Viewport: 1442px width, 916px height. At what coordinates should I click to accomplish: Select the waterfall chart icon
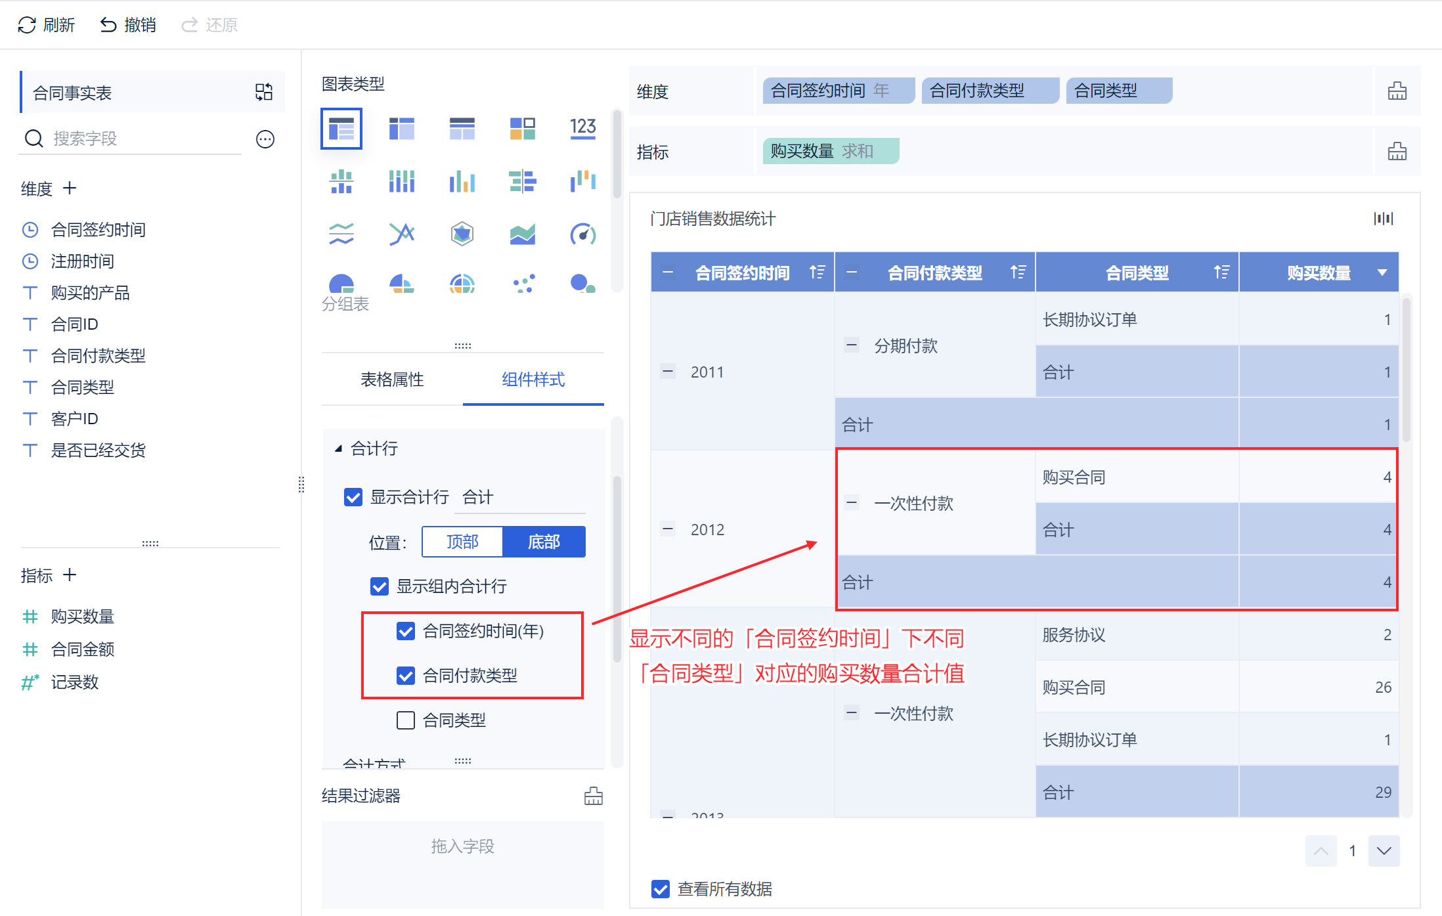click(583, 181)
